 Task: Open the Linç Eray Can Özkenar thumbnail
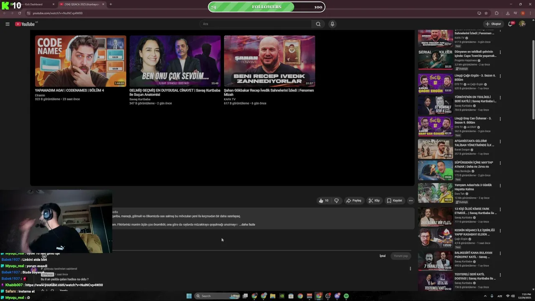click(x=435, y=126)
